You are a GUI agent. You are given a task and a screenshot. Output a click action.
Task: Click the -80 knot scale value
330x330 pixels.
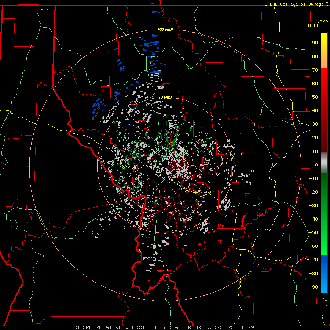[x=313, y=274]
